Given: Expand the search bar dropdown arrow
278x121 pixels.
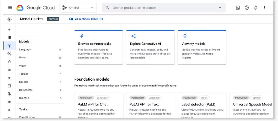Looking at the screenshot, I should [220, 7].
